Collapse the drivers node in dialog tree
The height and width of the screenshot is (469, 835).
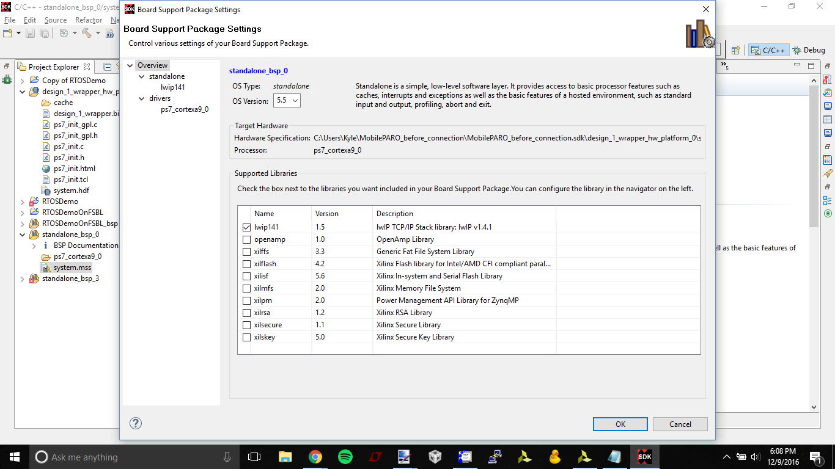tap(142, 98)
